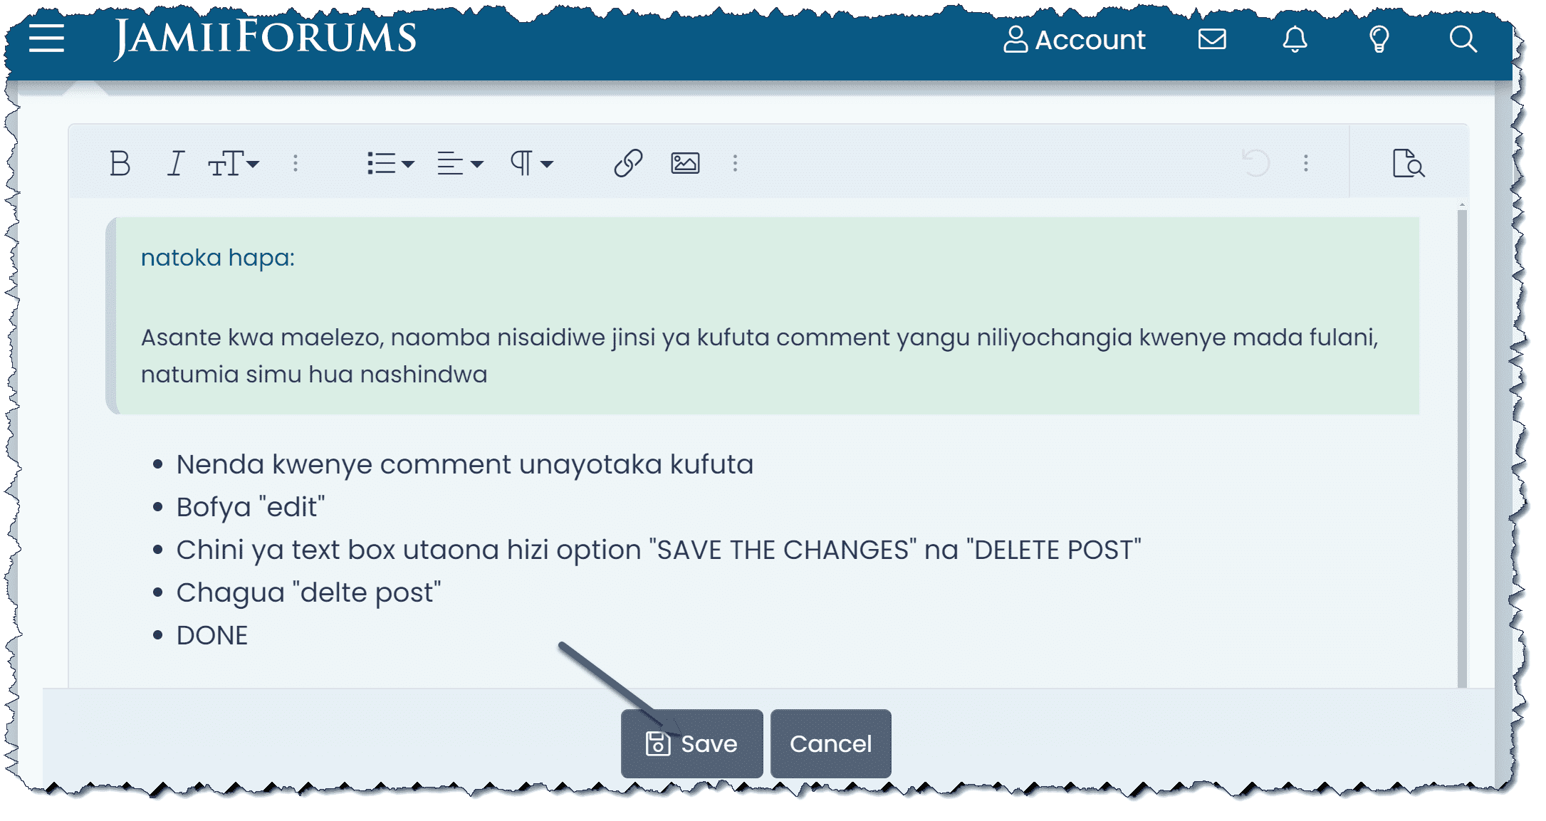Open the Account menu

(x=1075, y=40)
